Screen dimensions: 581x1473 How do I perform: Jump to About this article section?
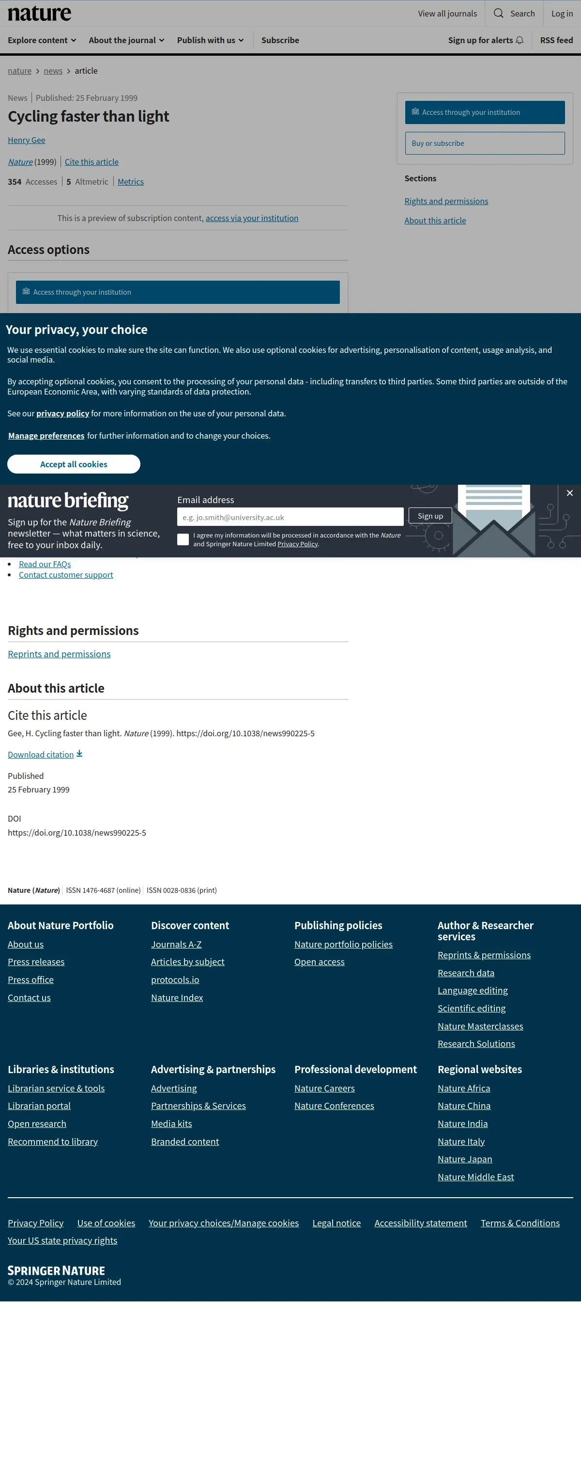click(x=435, y=221)
